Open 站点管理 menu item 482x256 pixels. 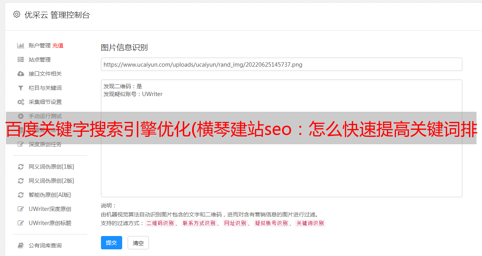click(x=39, y=60)
